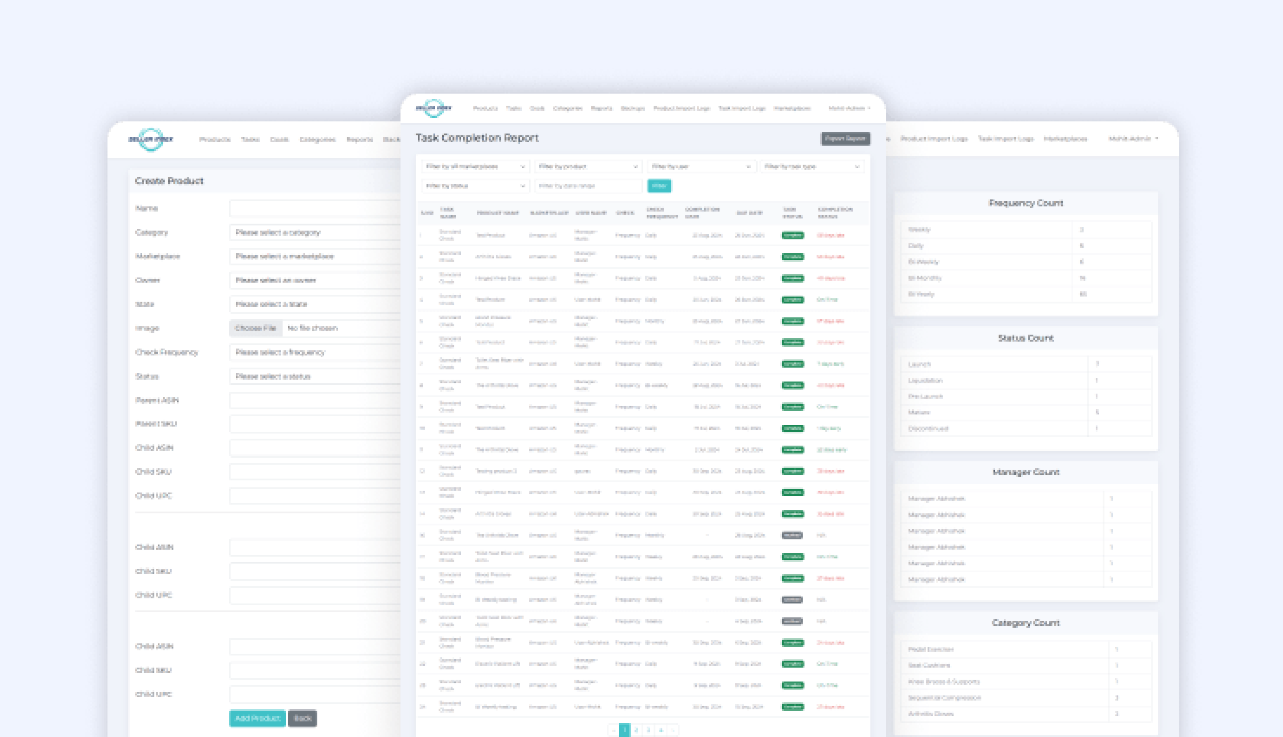This screenshot has height=737, width=1283.
Task: Click the teal Filter button
Action: [x=659, y=186]
